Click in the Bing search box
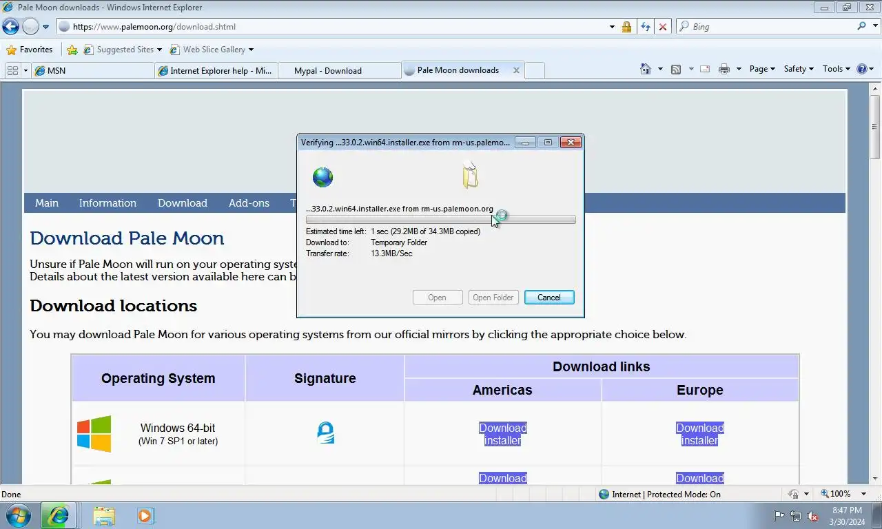 click(765, 27)
